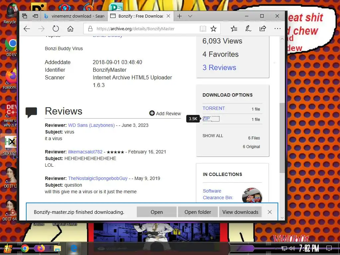Open the browser home page icon
Screen dimensions: 340x255
pyautogui.click(x=70, y=29)
